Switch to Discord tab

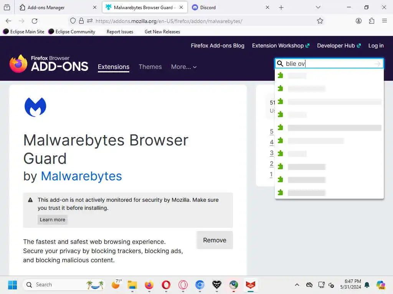230,8
